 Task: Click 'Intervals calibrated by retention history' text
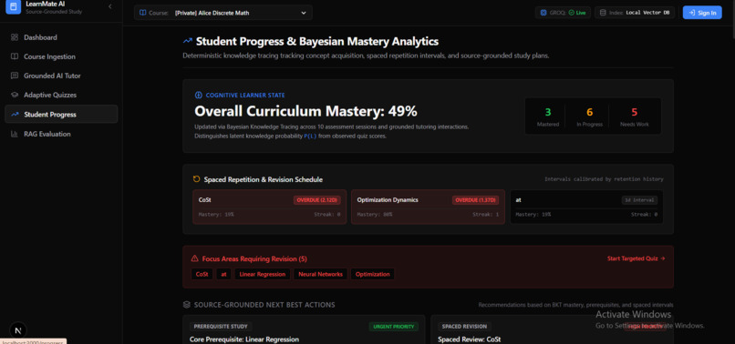[x=604, y=179]
